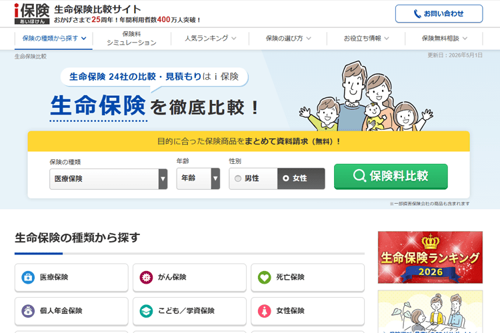The image size is (500, 333).
Task: Click the 個人年金保険 purse icon
Action: (28, 311)
